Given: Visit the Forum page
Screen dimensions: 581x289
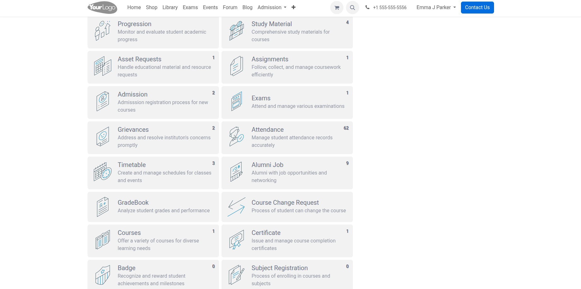Looking at the screenshot, I should click(x=230, y=7).
